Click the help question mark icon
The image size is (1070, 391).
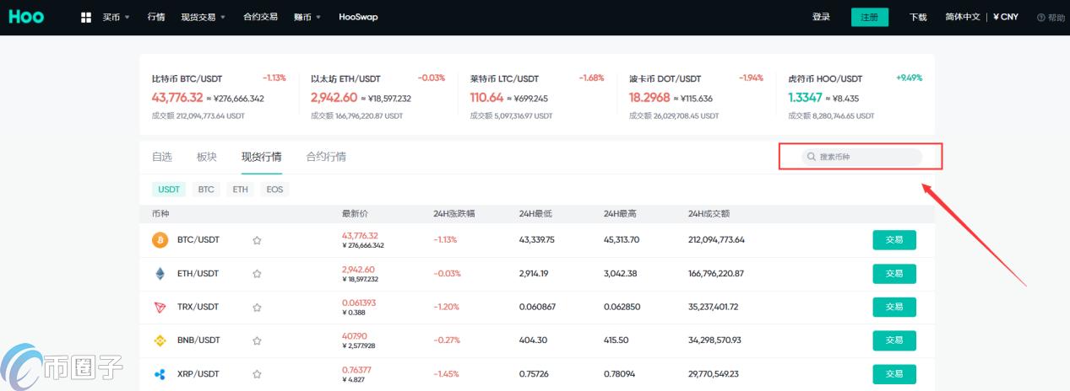pos(1040,18)
